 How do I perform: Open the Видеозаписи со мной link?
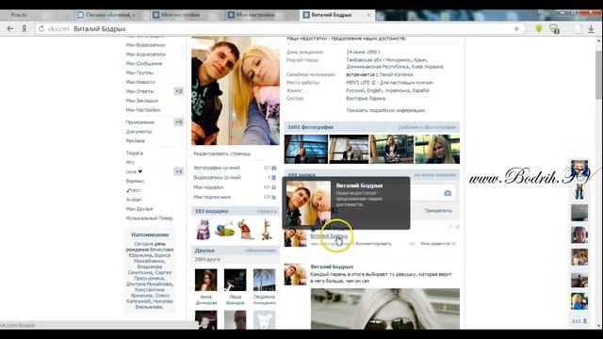coord(218,178)
